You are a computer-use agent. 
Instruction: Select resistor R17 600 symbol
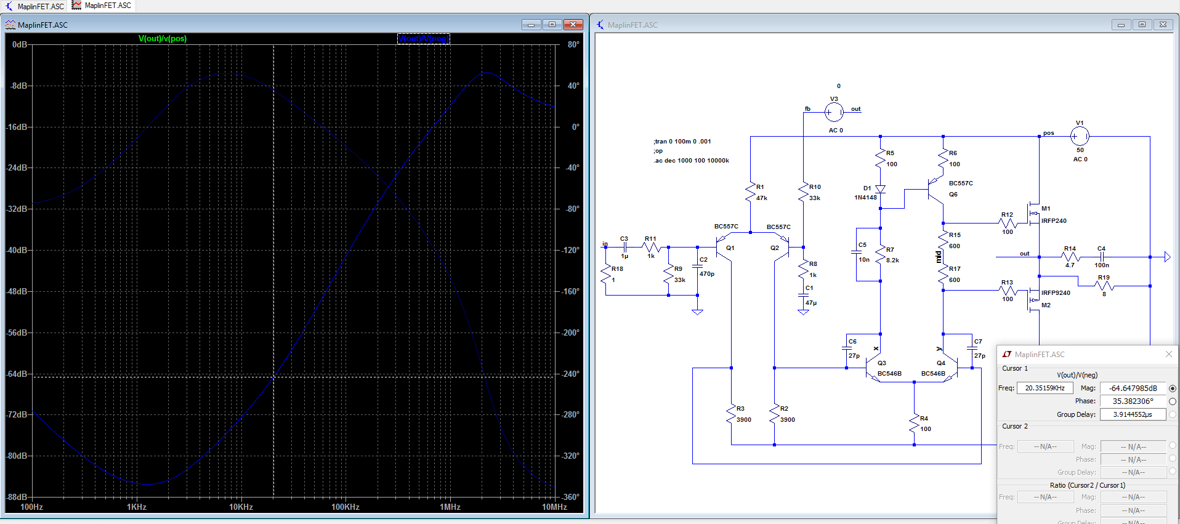pyautogui.click(x=943, y=274)
